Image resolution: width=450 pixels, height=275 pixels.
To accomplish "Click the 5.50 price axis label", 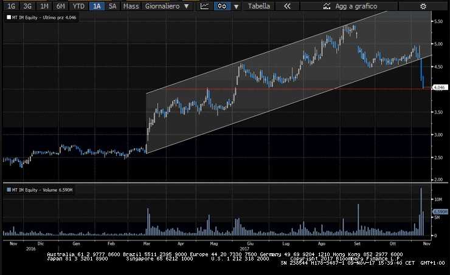I will pos(438,21).
